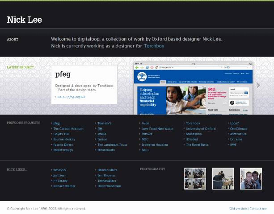The width and height of the screenshot is (274, 214).
Task: Open The Royal Parks project
Action: [197, 144]
